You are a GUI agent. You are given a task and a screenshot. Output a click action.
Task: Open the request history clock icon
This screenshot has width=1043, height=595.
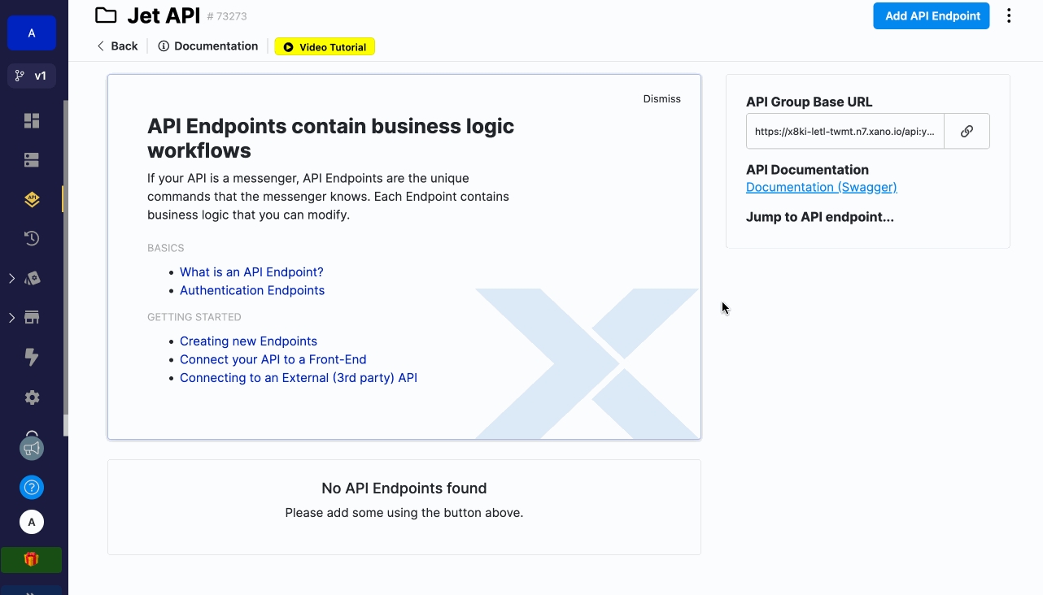[32, 238]
